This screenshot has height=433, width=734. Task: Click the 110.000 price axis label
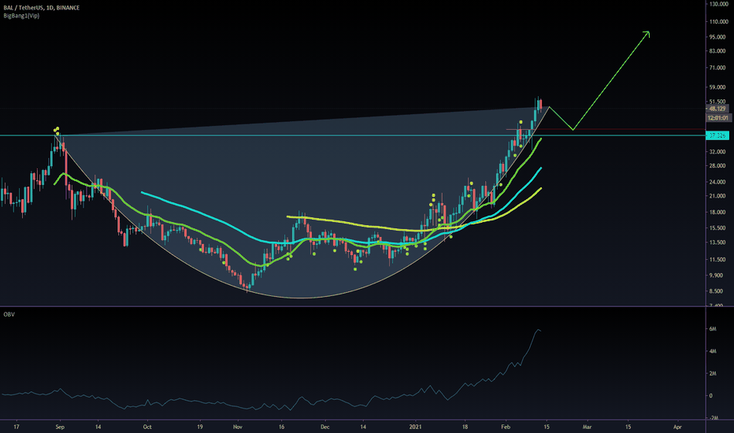(x=718, y=21)
